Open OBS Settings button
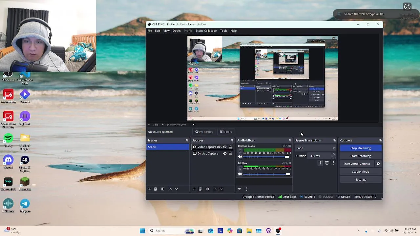Viewport: 420px width, 236px height. tap(360, 180)
